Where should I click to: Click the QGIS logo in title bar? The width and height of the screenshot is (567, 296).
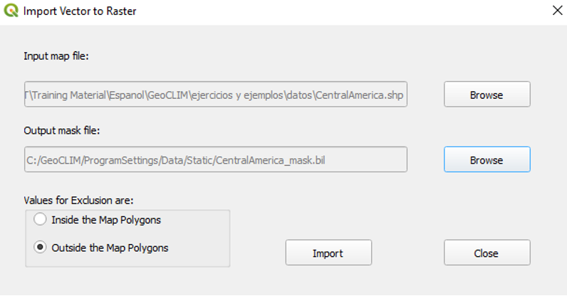click(10, 11)
